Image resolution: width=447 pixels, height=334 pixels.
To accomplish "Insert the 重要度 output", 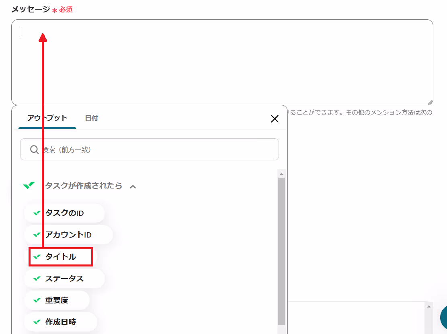I will coord(57,300).
